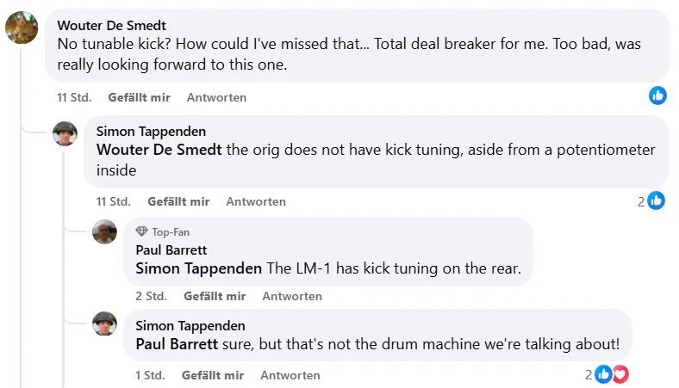Open Paul Barrett author name link
This screenshot has height=388, width=679.
click(x=170, y=249)
